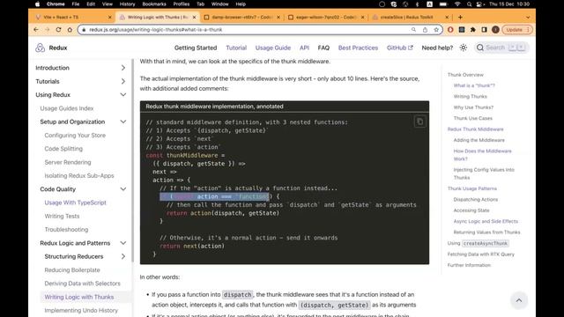Collapse the Using Redux section chevron
This screenshot has width=564, height=317.
pos(123,95)
